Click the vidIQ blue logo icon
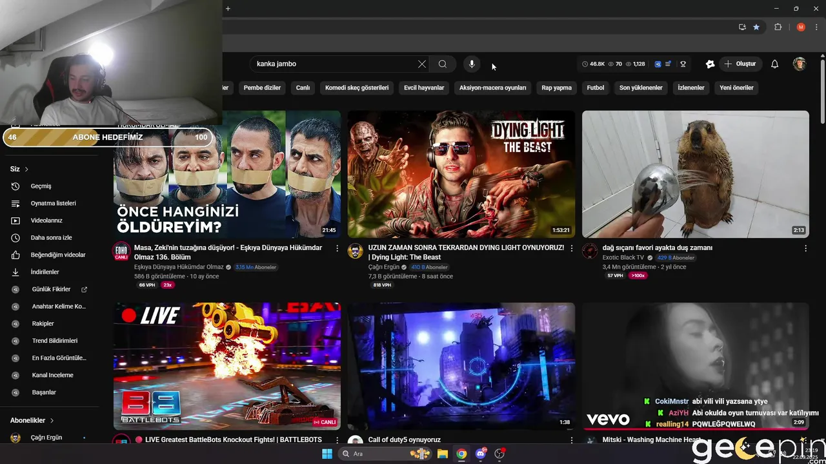The image size is (826, 464). pyautogui.click(x=658, y=64)
